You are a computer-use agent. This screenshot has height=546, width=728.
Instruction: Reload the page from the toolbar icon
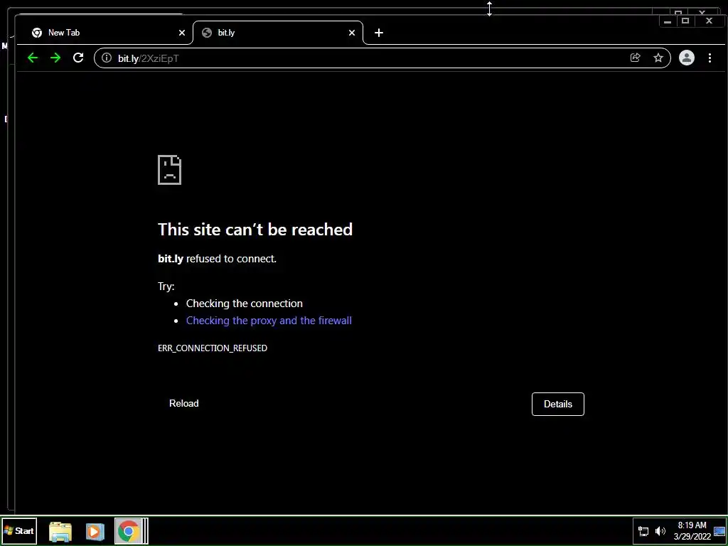tap(78, 58)
